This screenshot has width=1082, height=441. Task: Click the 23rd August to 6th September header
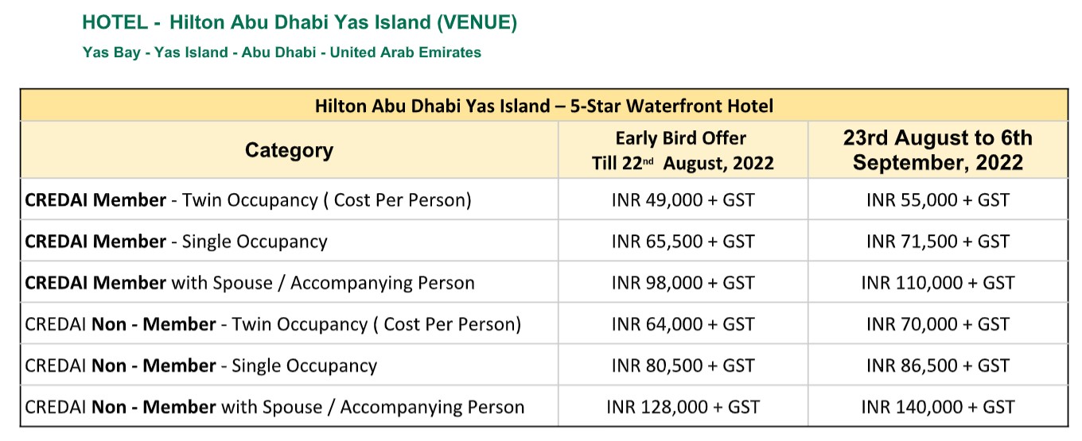tap(938, 150)
